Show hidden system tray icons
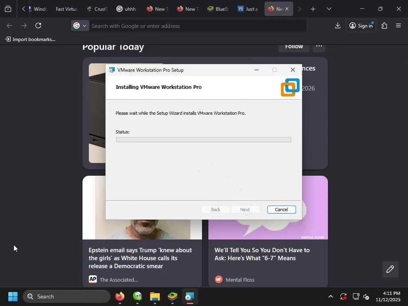Screen dimensions: 408x306 pos(330,296)
